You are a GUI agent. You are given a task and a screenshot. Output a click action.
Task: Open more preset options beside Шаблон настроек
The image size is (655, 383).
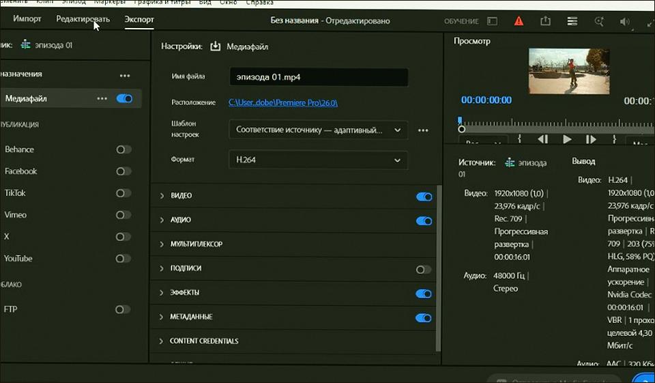click(x=423, y=130)
